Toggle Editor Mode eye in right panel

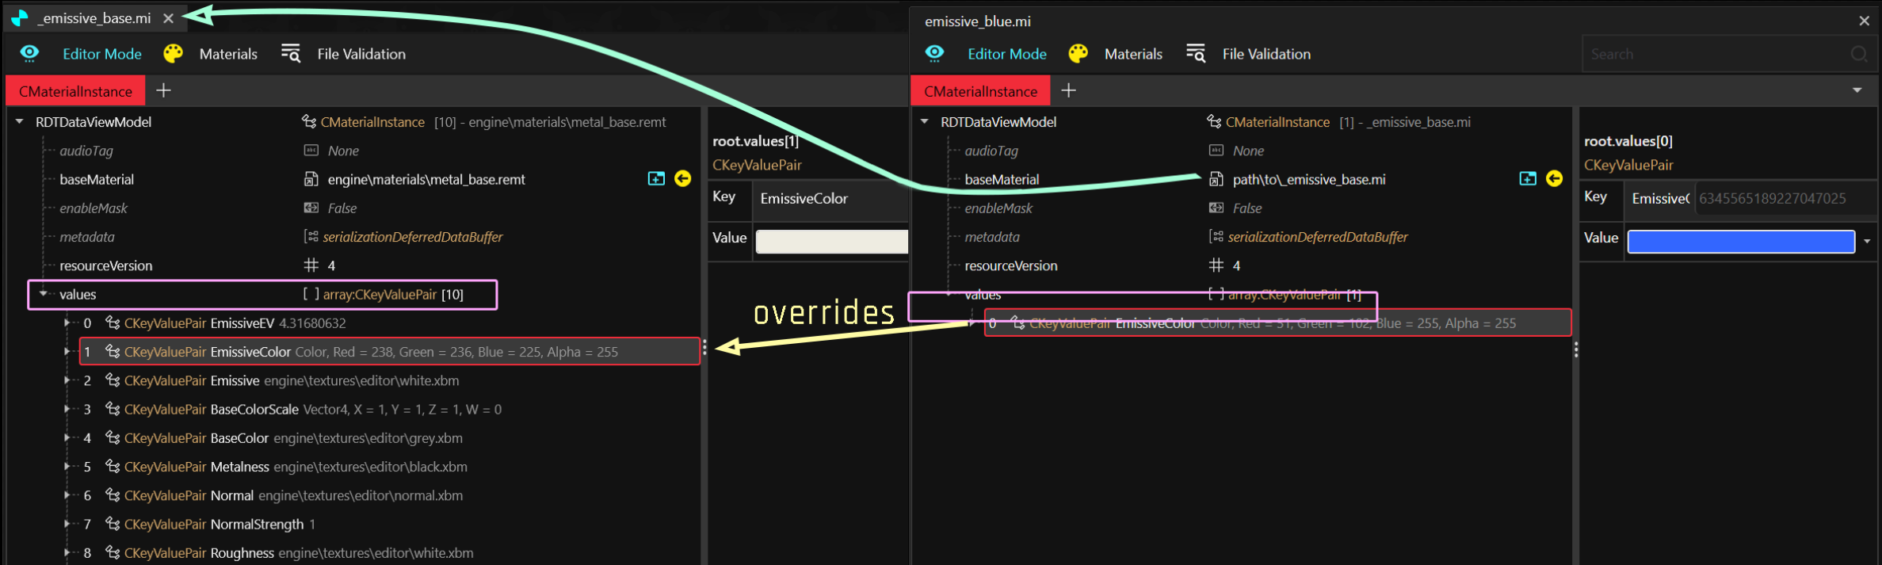coord(934,53)
